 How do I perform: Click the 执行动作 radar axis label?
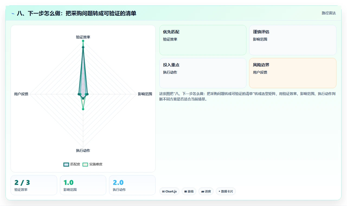[x=83, y=151]
